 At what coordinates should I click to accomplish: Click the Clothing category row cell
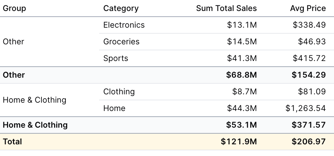pyautogui.click(x=119, y=92)
